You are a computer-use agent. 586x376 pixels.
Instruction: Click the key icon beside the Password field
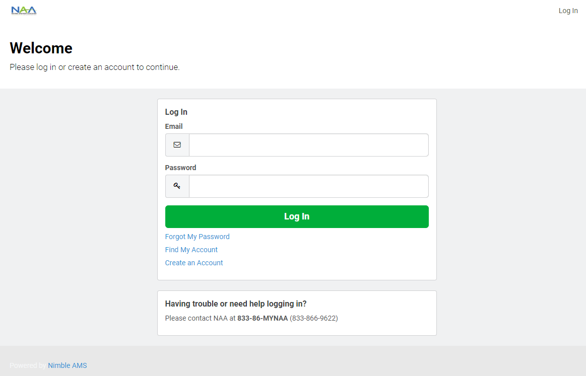(177, 186)
